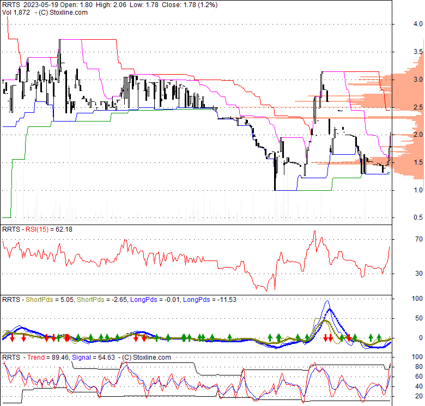
Task: Click the 60 label on Trend panel axis
Action: coord(419,377)
